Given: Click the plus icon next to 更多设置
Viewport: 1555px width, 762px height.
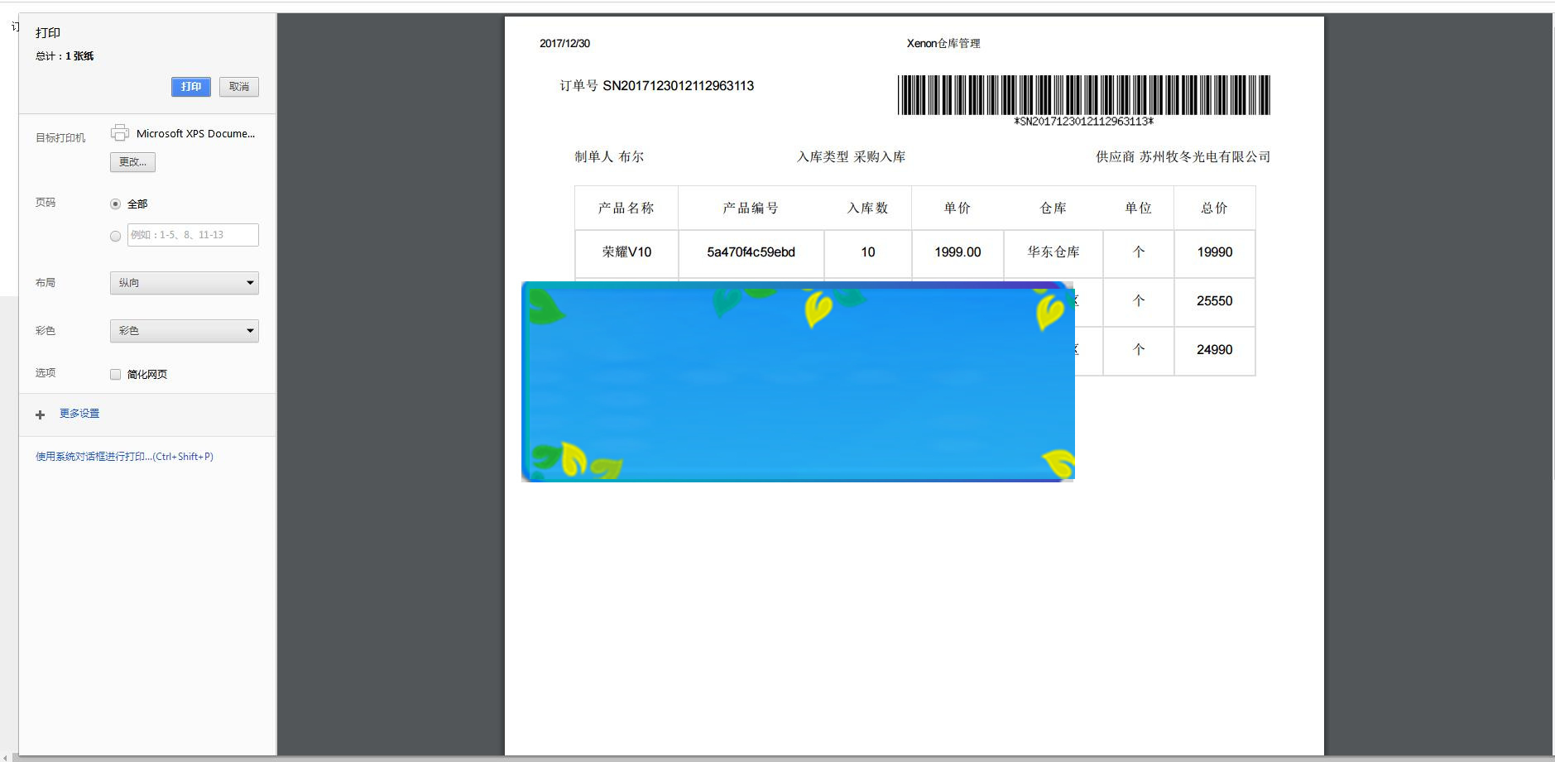Looking at the screenshot, I should coord(40,415).
